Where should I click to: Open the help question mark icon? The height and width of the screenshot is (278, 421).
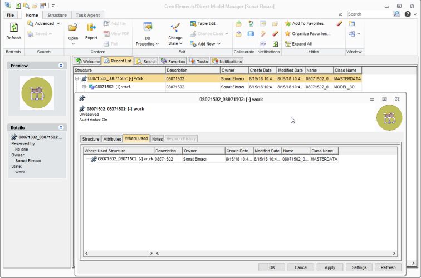tap(408, 14)
